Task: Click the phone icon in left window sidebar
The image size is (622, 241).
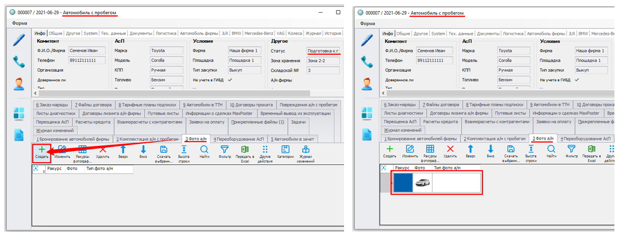Action: click(19, 62)
